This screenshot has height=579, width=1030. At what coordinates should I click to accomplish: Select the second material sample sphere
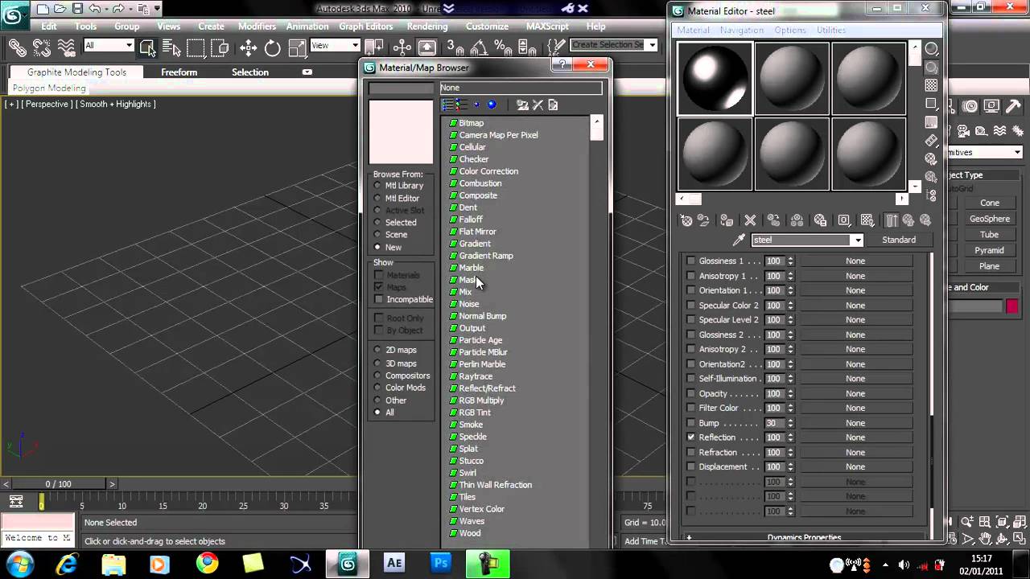792,78
